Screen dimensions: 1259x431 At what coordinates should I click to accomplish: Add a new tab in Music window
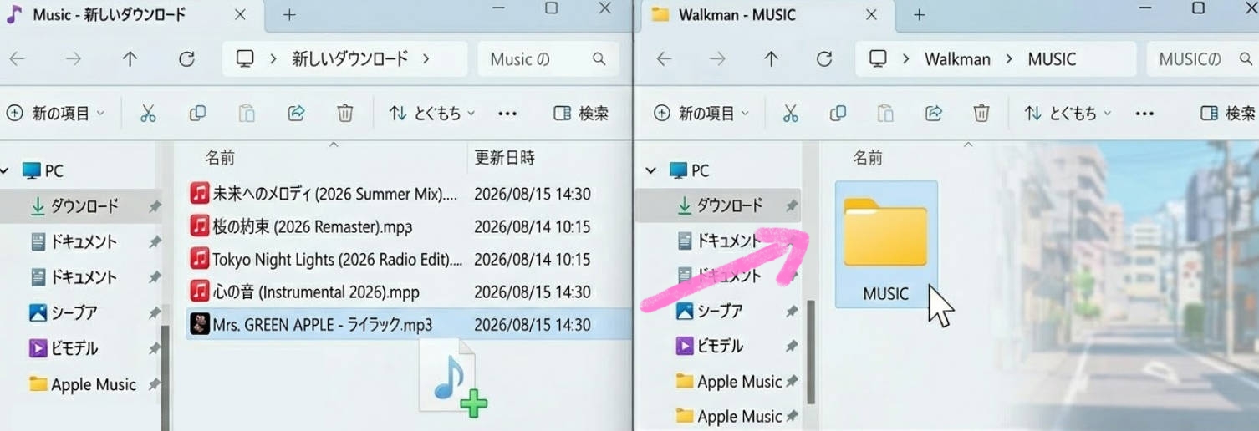point(289,15)
